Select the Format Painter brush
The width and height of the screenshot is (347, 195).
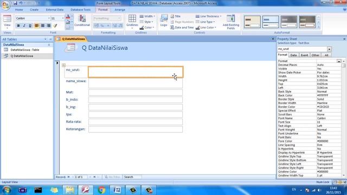click(55, 25)
